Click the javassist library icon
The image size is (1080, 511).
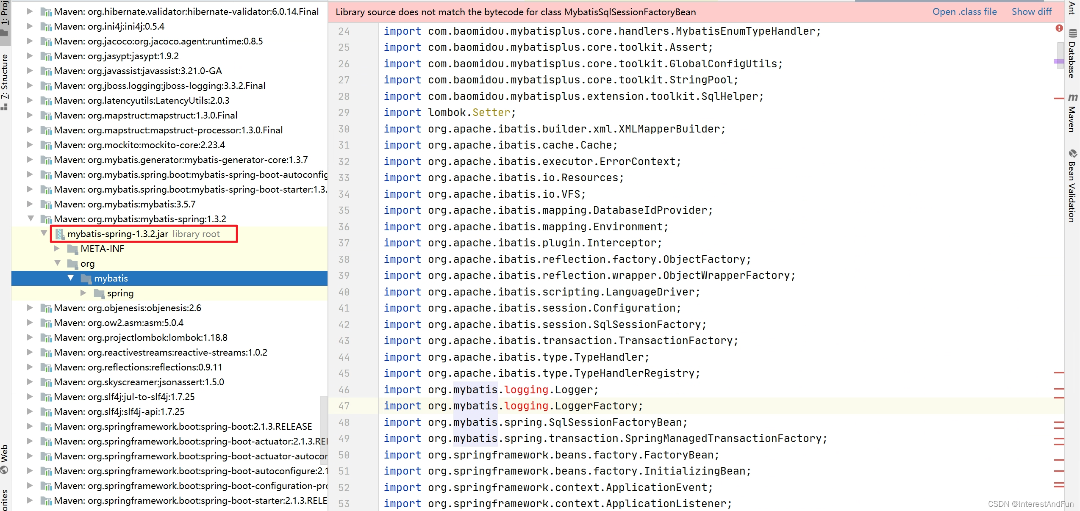(x=46, y=71)
